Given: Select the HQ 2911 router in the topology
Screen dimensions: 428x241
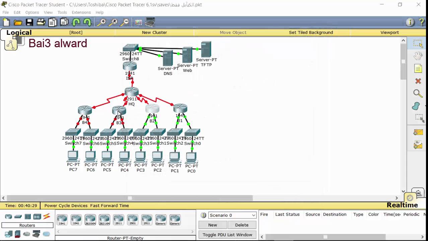Looking at the screenshot, I should [x=132, y=92].
